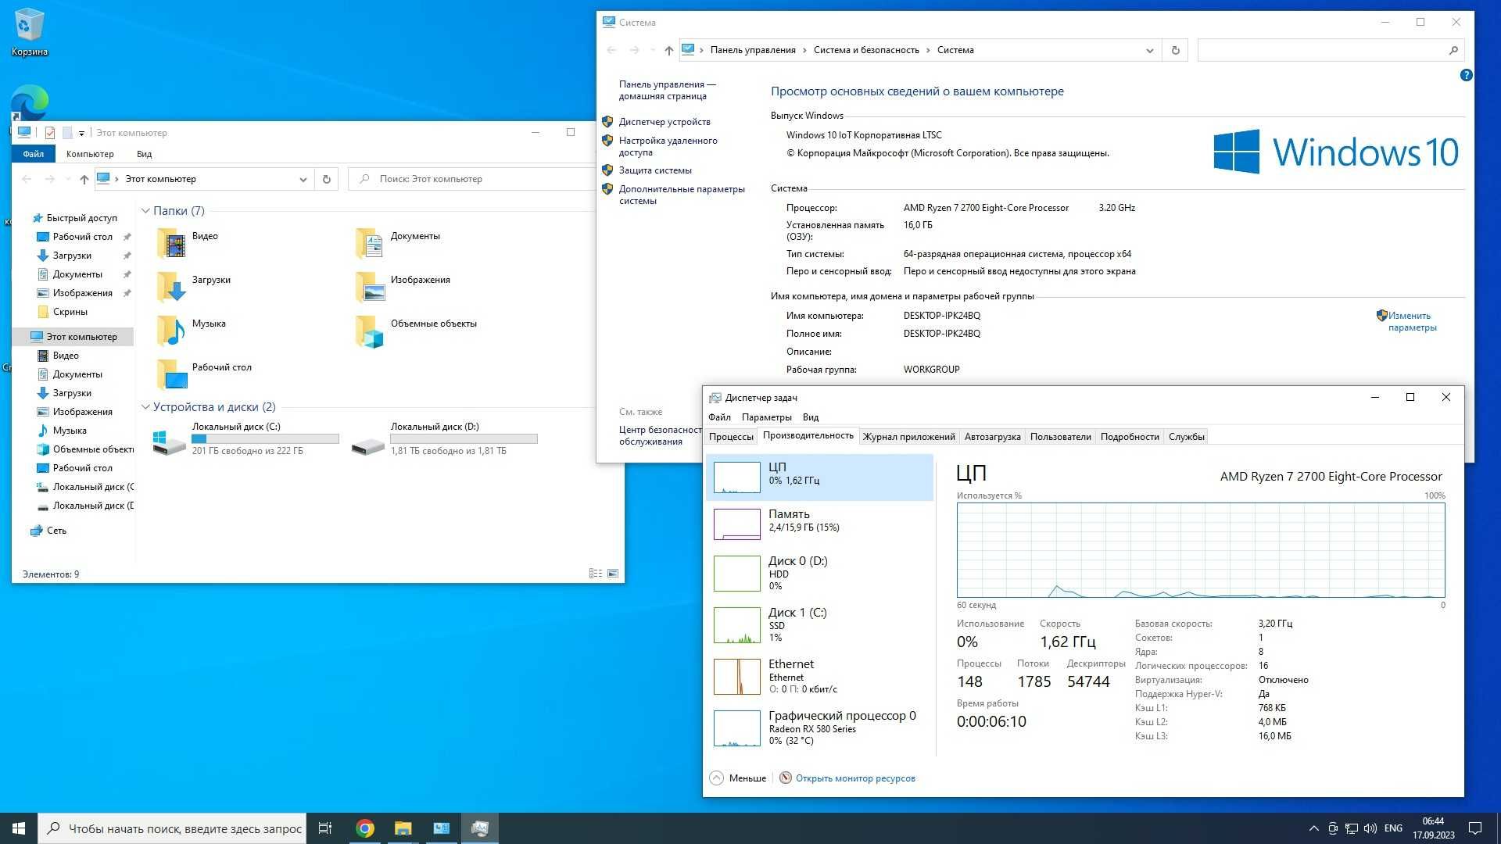This screenshot has width=1501, height=844.
Task: Open the Объемные объекты folder
Action: pos(415,331)
